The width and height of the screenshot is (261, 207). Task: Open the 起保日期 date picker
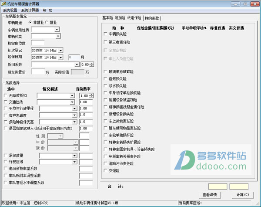tap(61, 58)
